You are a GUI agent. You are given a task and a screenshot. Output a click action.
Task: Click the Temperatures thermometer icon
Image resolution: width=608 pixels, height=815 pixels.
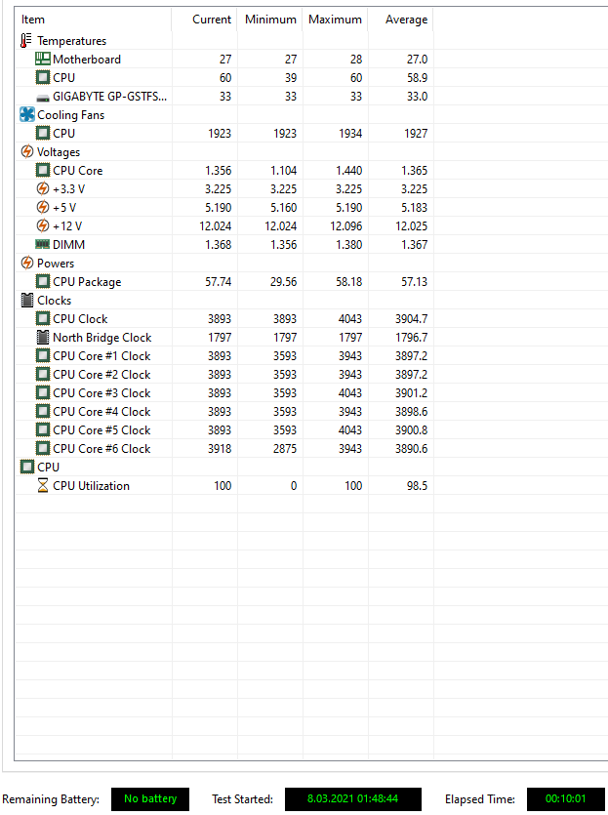[x=26, y=41]
